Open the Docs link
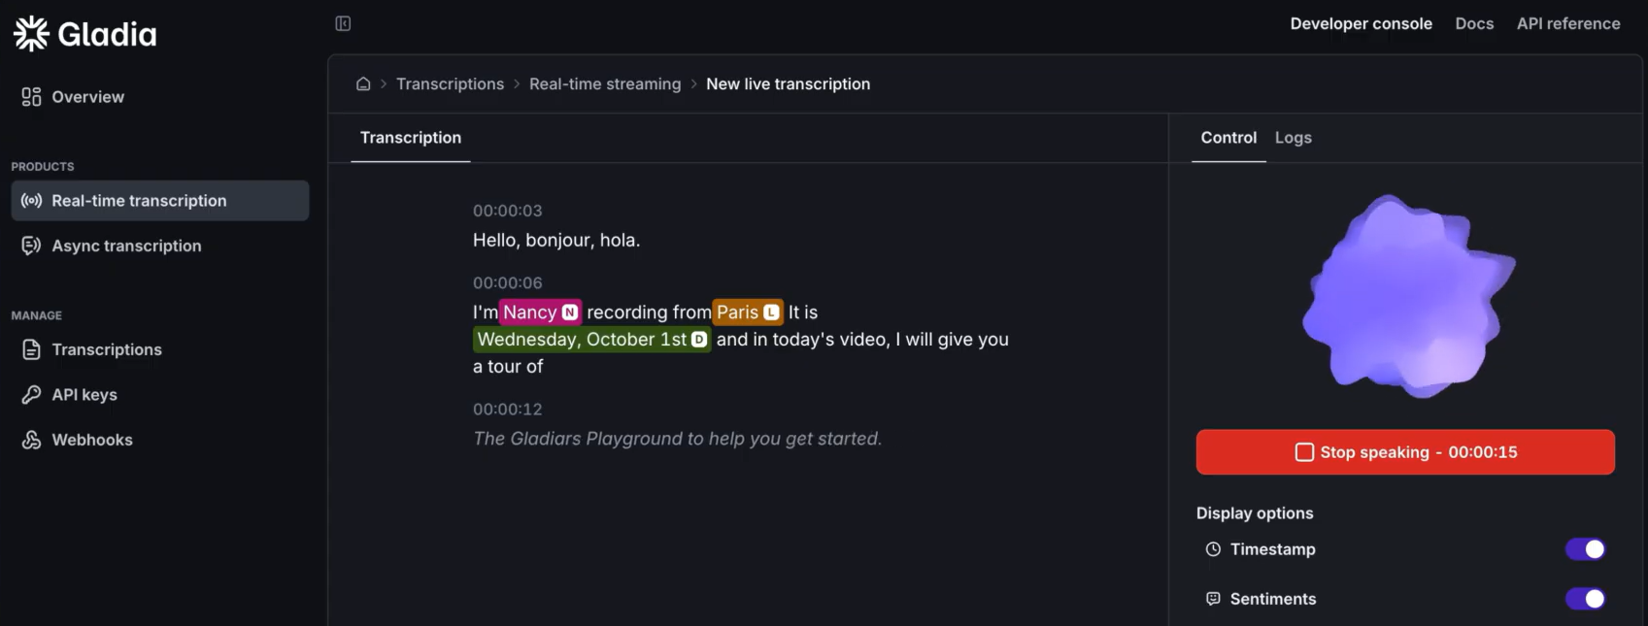The image size is (1648, 626). [1474, 23]
